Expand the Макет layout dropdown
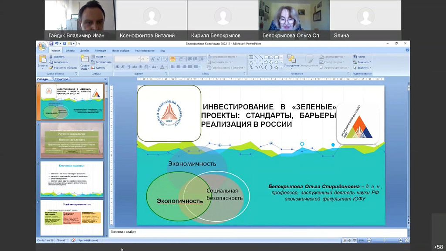The image size is (446, 251). [x=98, y=57]
